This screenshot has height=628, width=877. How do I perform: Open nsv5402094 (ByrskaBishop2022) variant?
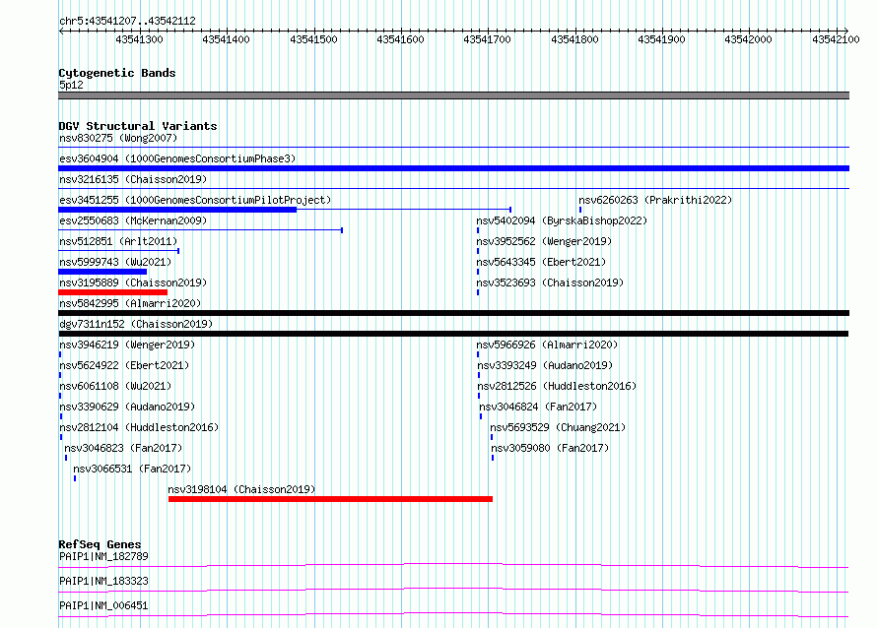(562, 220)
